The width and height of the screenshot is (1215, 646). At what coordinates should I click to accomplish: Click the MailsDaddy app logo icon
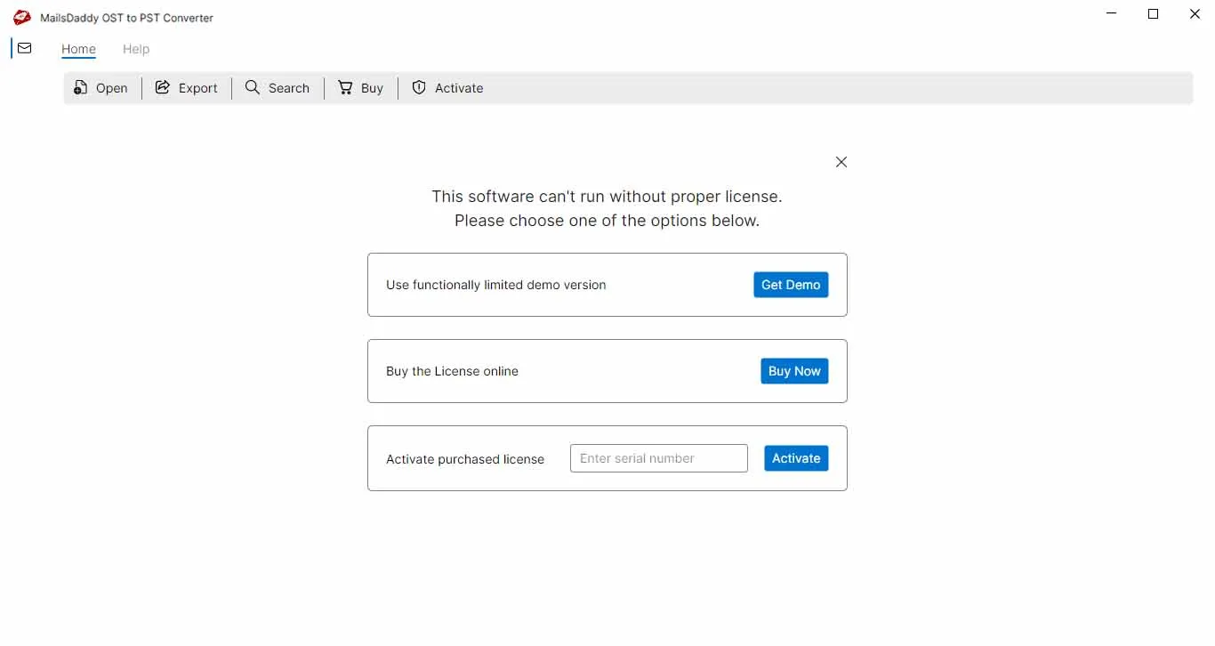pyautogui.click(x=22, y=17)
